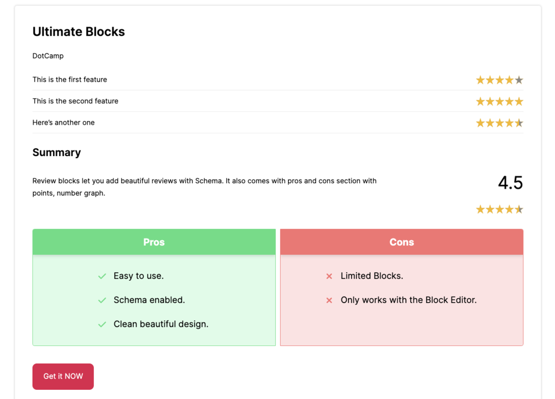Screen dimensions: 555x399
Task: Click the 'Summary' heading
Action: 56,152
